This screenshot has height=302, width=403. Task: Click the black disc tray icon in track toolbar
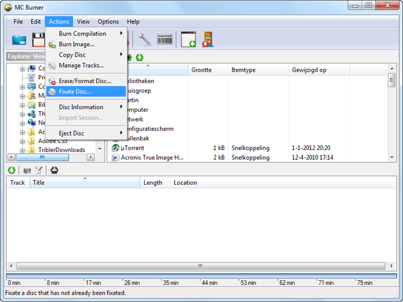[54, 170]
